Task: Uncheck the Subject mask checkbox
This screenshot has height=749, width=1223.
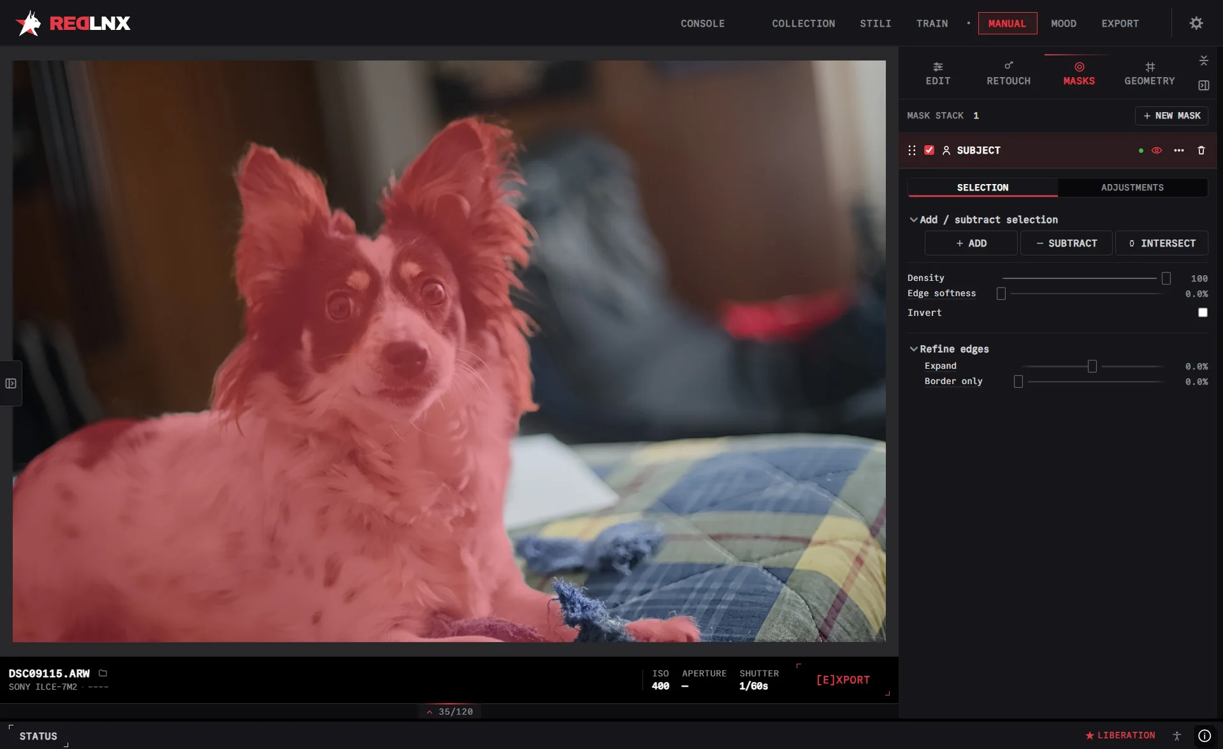Action: 929,150
